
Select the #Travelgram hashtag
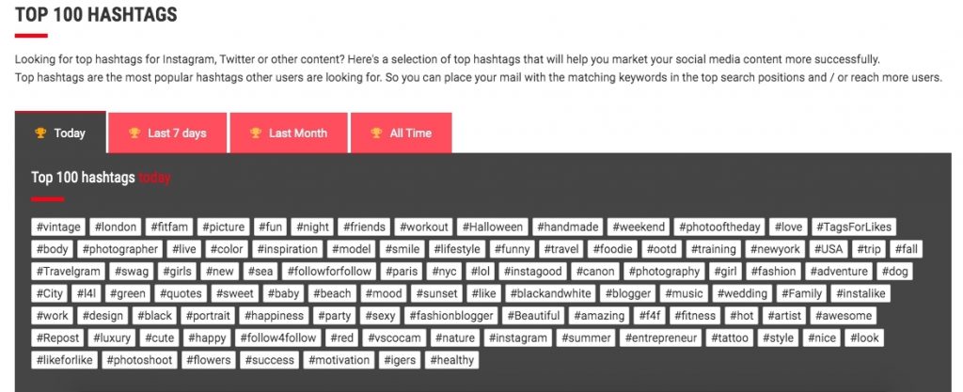pos(68,271)
